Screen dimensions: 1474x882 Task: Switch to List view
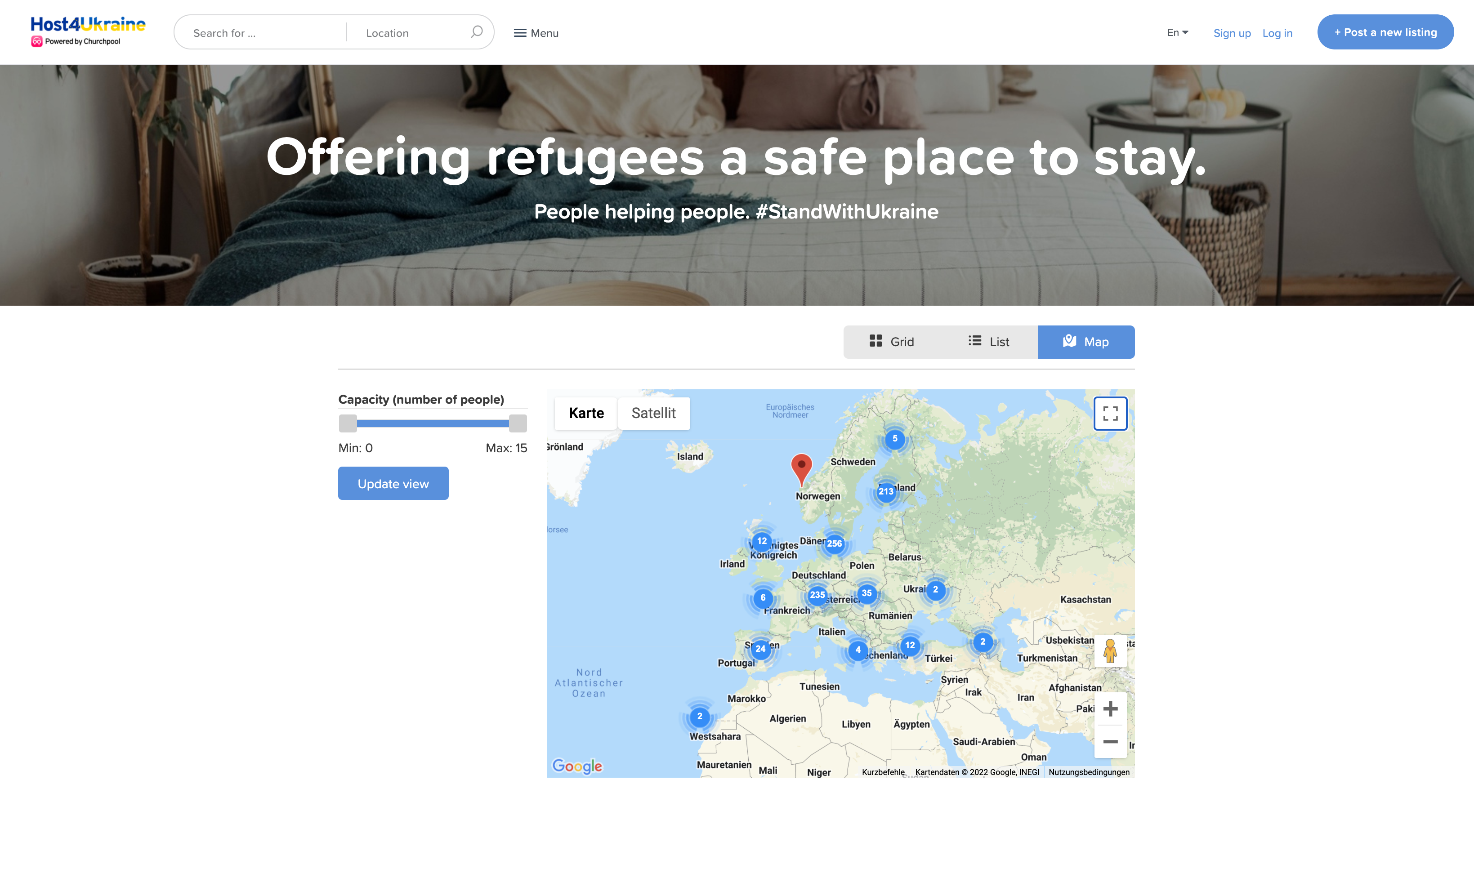click(988, 342)
